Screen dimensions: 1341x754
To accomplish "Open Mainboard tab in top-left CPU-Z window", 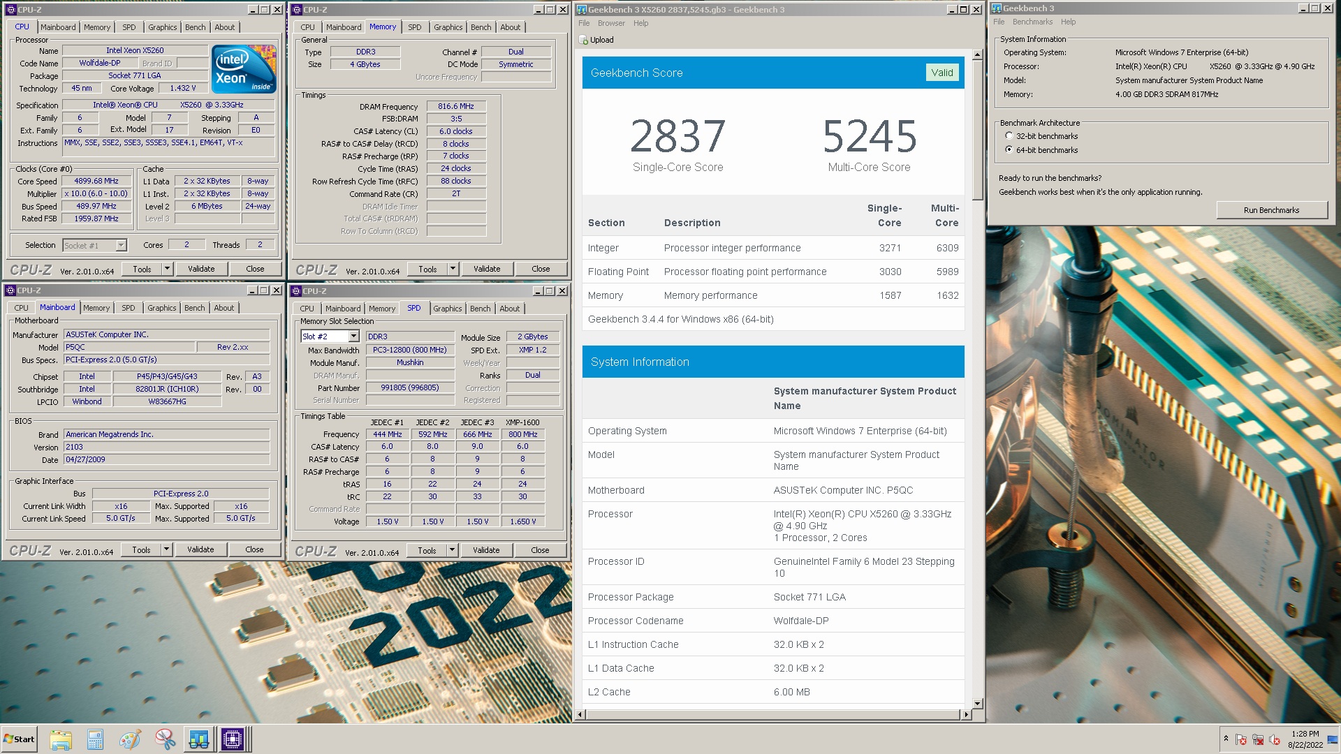I will [58, 27].
